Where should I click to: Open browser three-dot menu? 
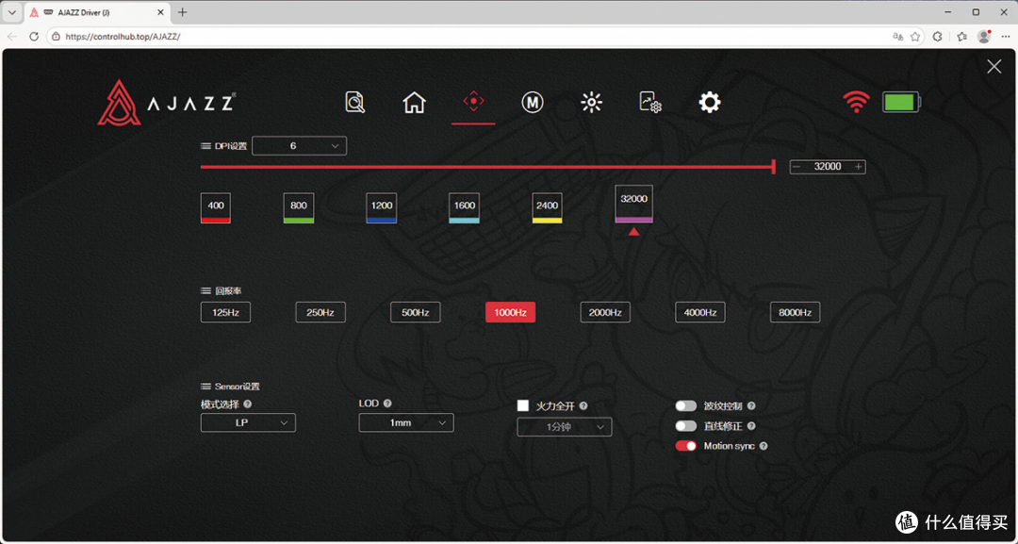(1006, 37)
